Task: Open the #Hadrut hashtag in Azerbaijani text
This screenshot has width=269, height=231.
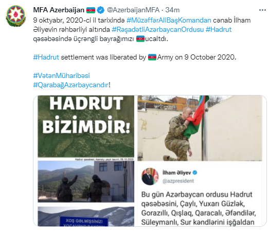Action: click(x=219, y=29)
